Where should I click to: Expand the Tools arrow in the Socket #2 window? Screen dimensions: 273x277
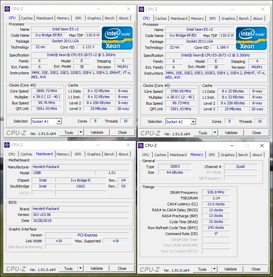click(x=215, y=133)
